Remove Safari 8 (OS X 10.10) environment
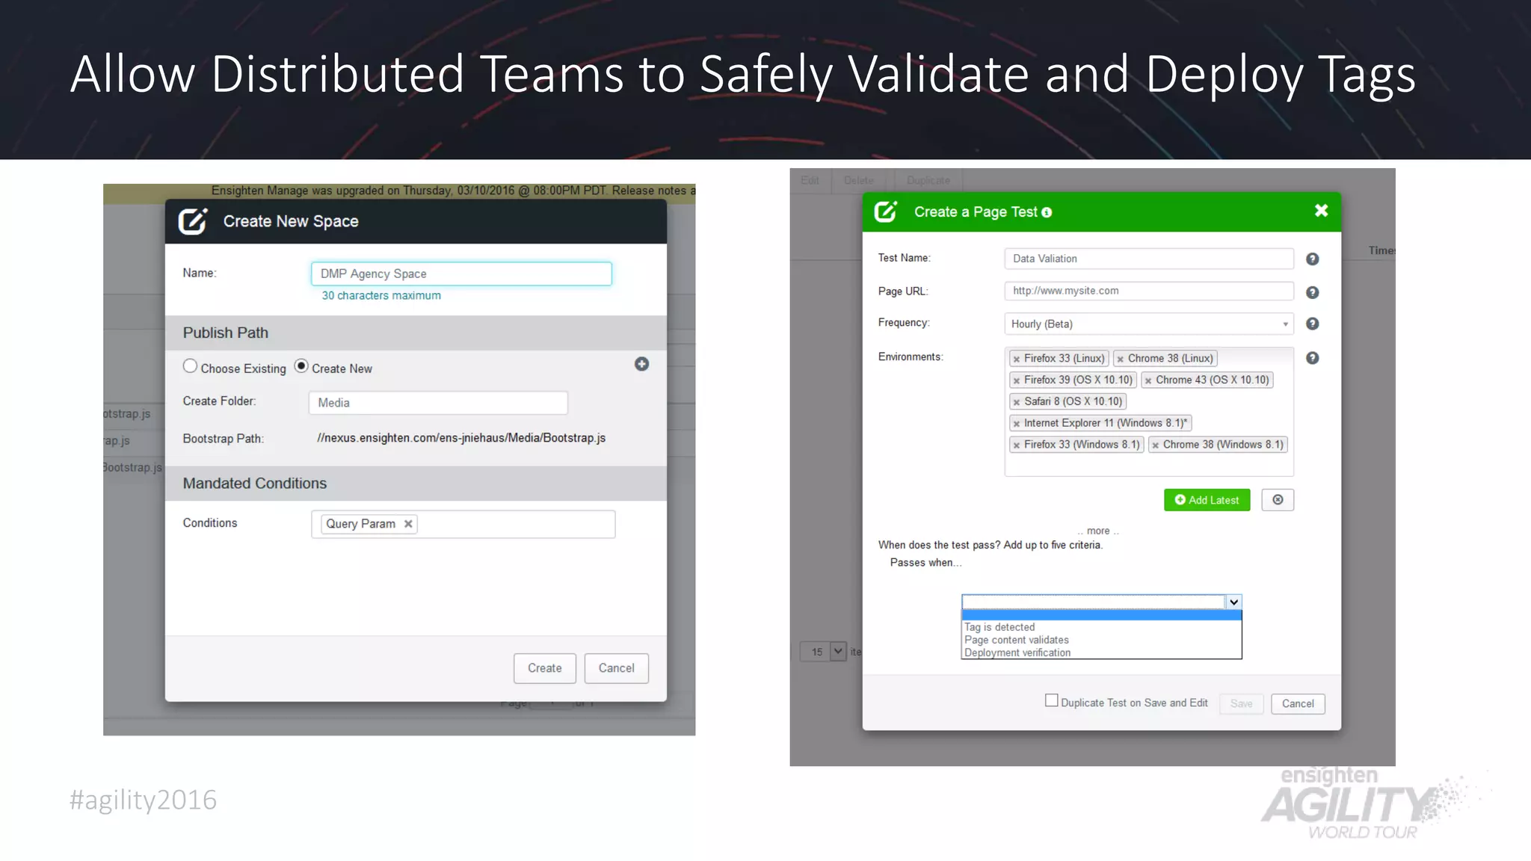This screenshot has width=1531, height=861. point(1017,402)
